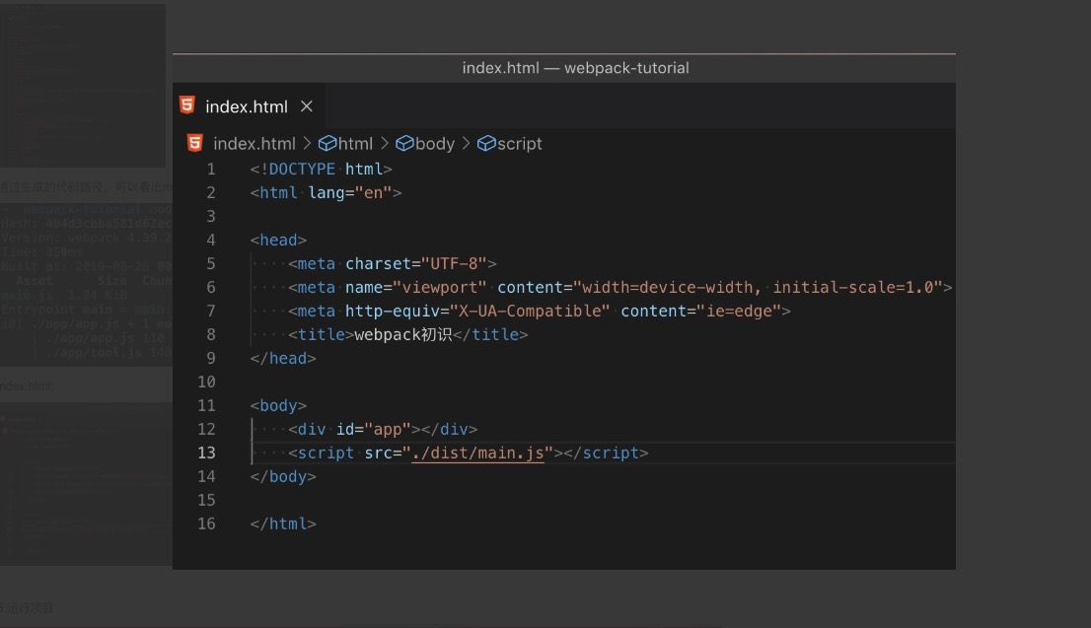Click the script element breadcrumb

pyautogui.click(x=519, y=143)
